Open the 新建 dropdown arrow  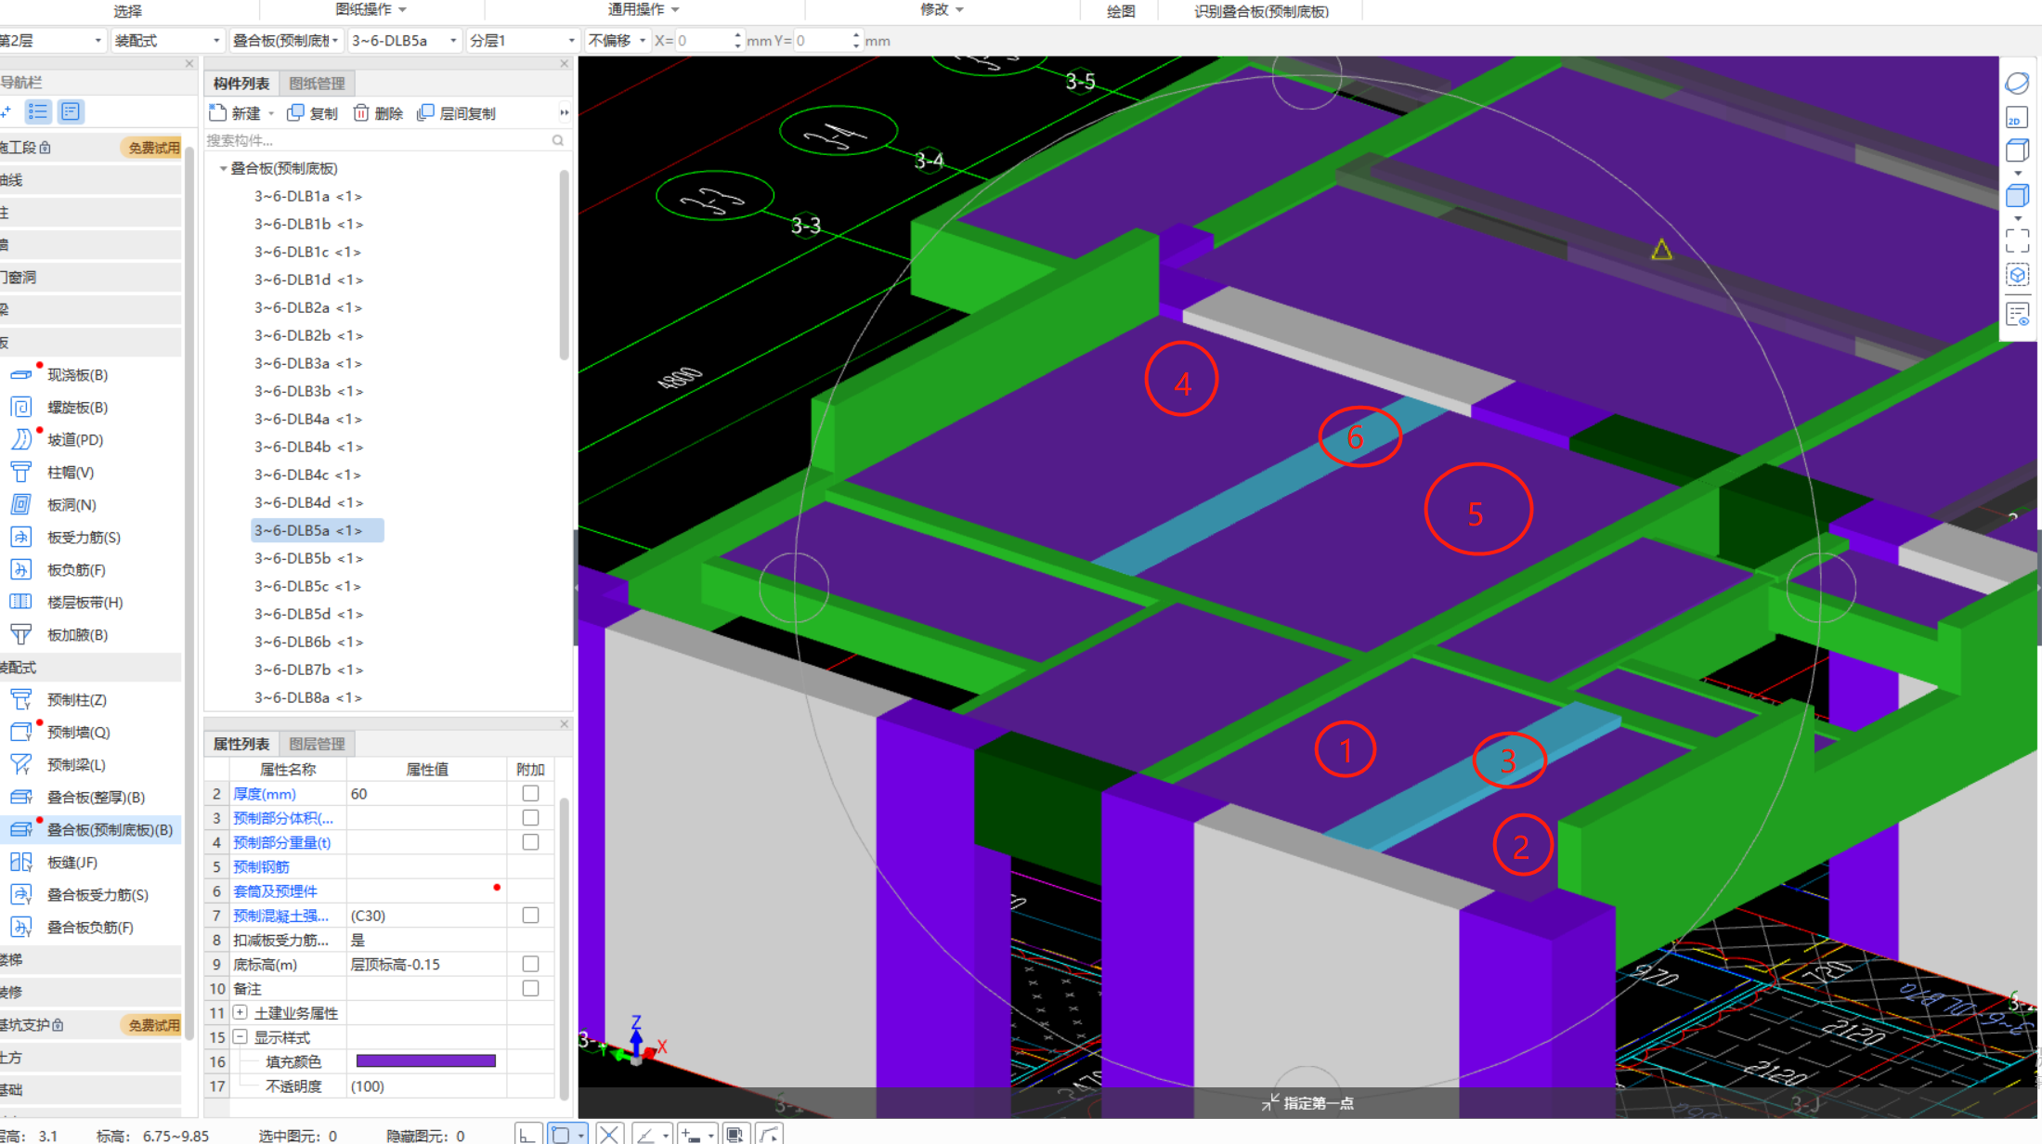[x=271, y=113]
